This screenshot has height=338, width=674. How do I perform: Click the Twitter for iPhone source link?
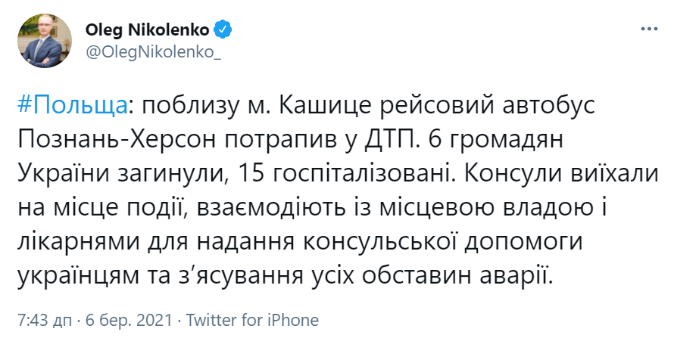point(253,318)
